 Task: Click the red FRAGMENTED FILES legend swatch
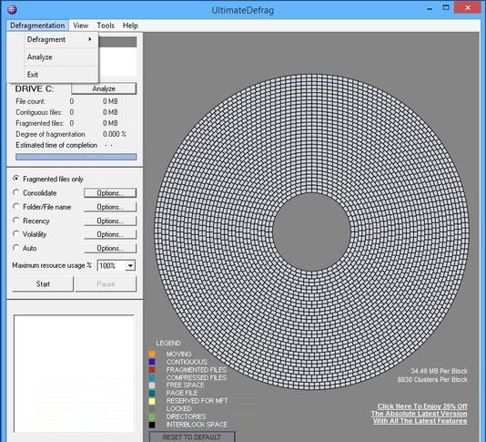[152, 370]
